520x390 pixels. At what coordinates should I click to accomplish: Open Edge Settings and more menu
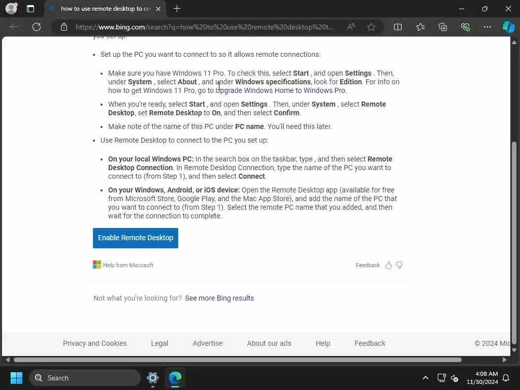pos(487,27)
